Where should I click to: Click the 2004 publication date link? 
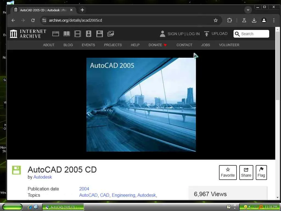click(84, 189)
